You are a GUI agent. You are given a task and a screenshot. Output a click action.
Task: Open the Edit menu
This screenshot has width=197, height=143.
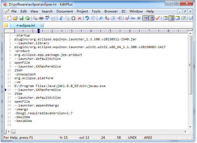[x=24, y=11]
